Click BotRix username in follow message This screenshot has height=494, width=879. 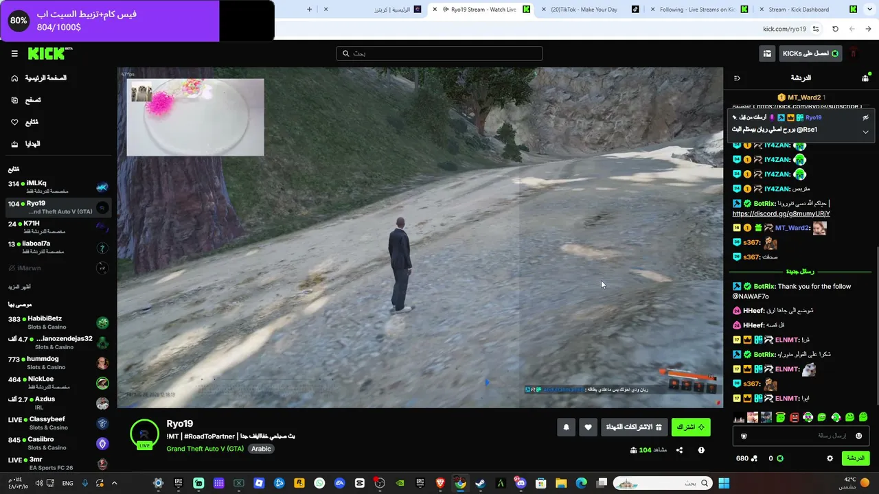764,286
